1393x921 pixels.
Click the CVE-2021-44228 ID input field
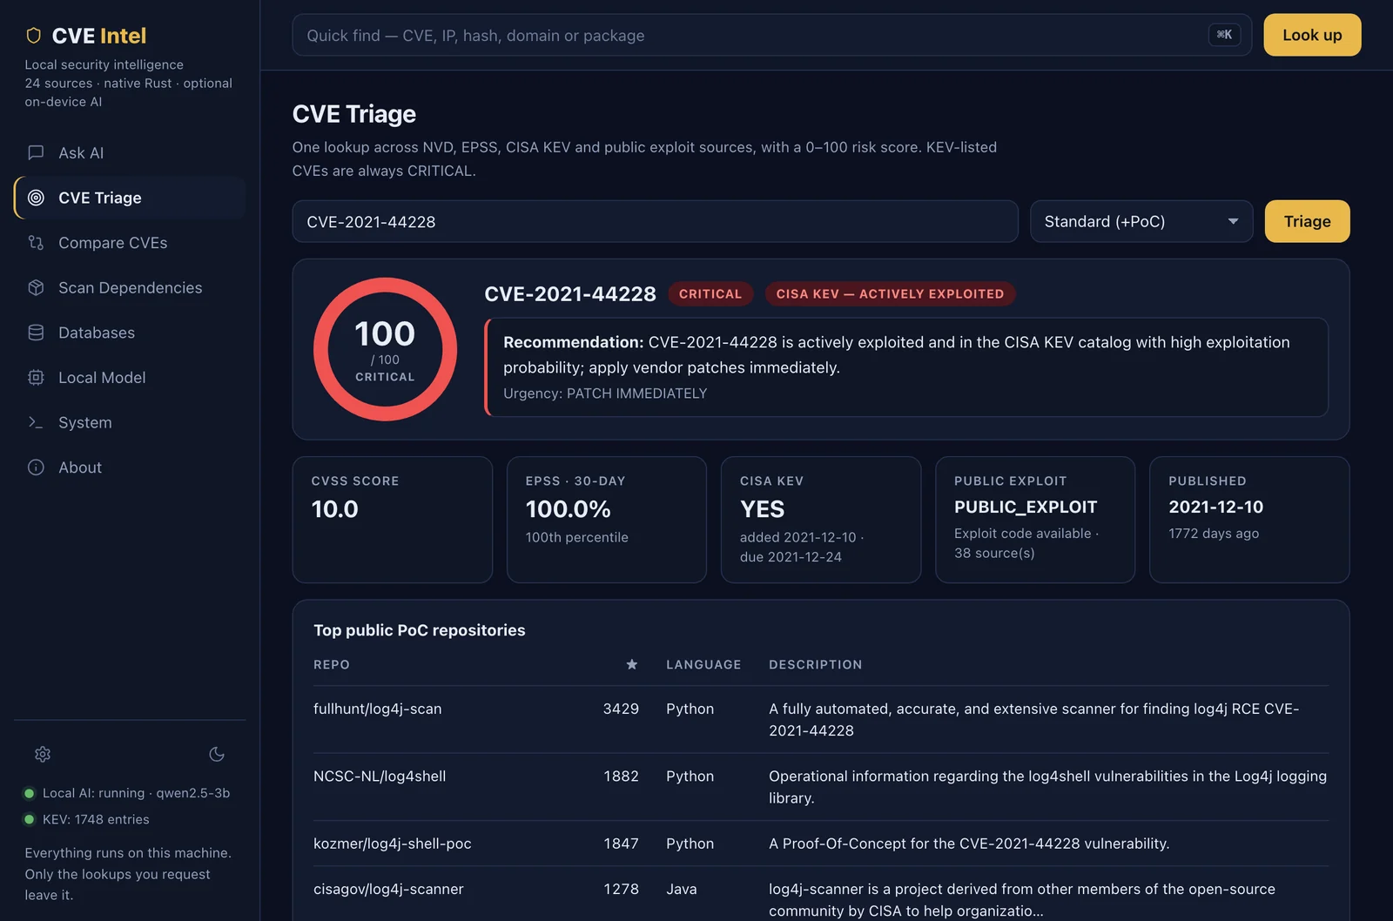655,221
